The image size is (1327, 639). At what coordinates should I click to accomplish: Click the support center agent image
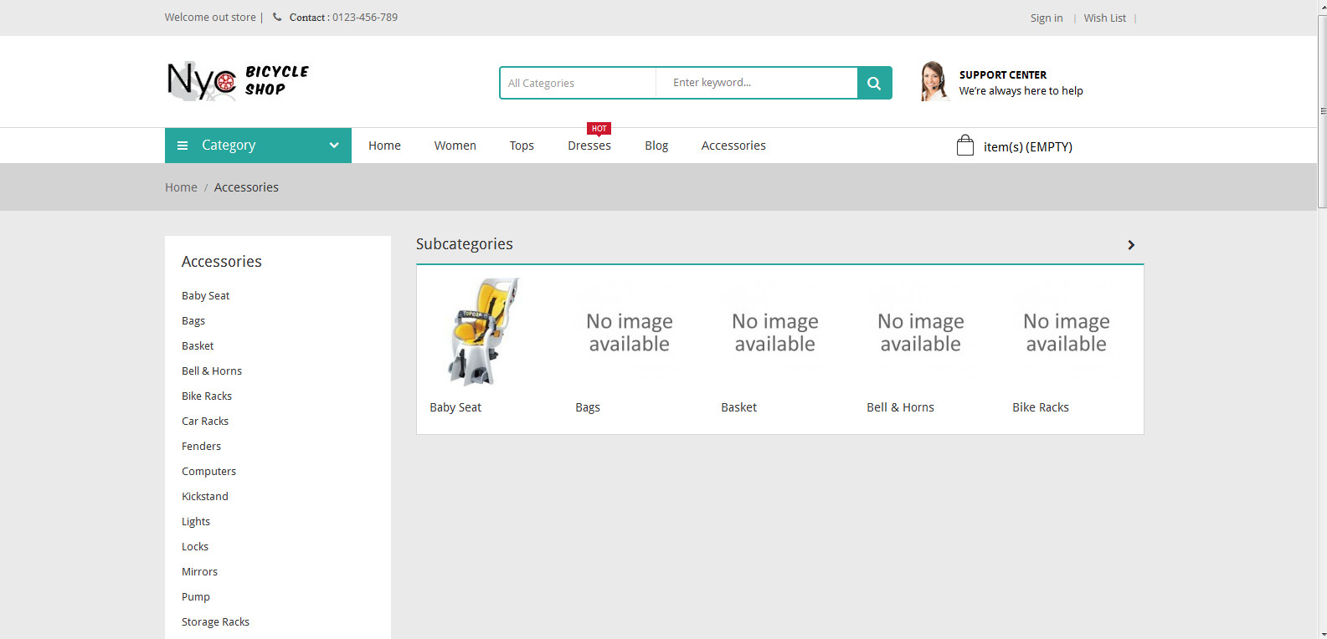click(934, 82)
